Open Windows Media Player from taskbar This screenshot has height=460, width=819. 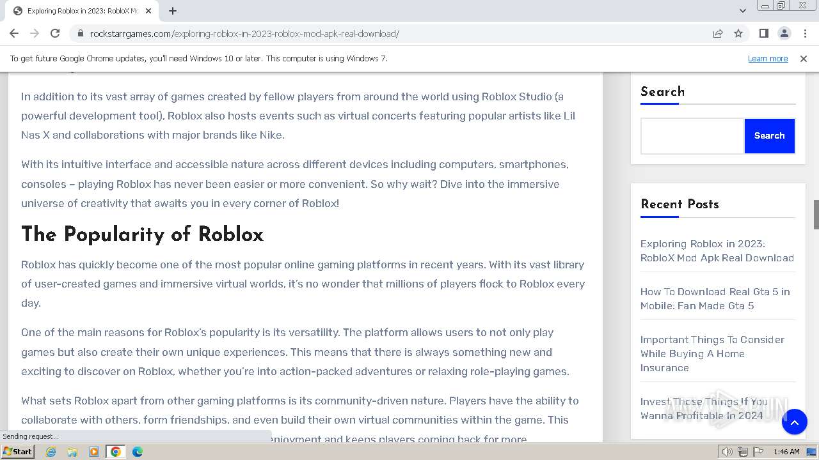coord(94,451)
